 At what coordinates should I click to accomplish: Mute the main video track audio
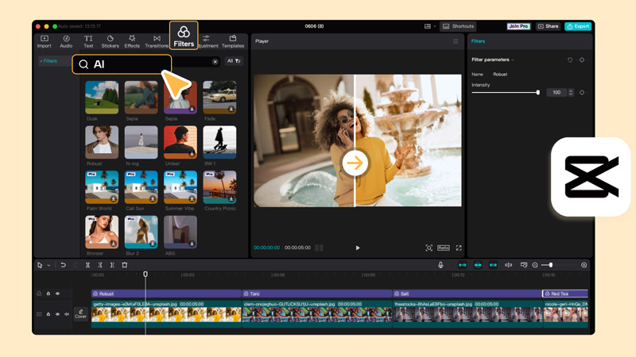click(x=67, y=314)
